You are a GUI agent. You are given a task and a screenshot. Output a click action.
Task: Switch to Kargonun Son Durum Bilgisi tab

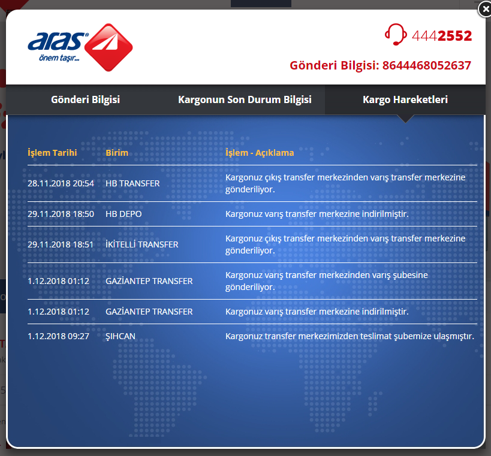[245, 99]
